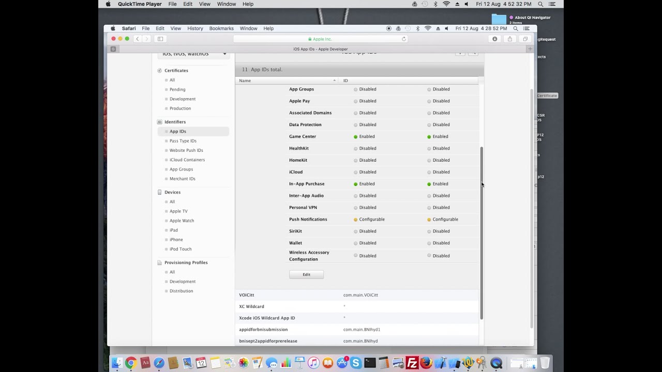Open Keychain Access from the Dock
Viewport: 662px width, 372px height.
point(482,363)
